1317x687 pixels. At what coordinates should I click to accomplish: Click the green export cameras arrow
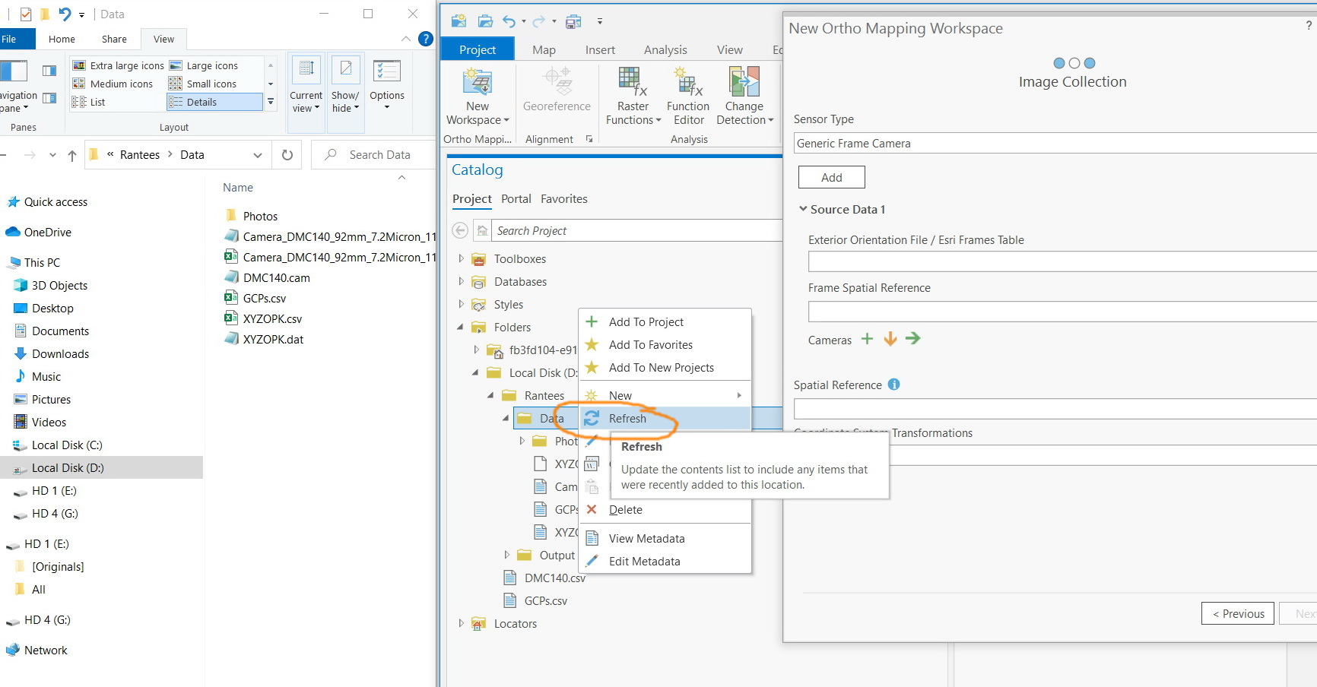coord(913,339)
